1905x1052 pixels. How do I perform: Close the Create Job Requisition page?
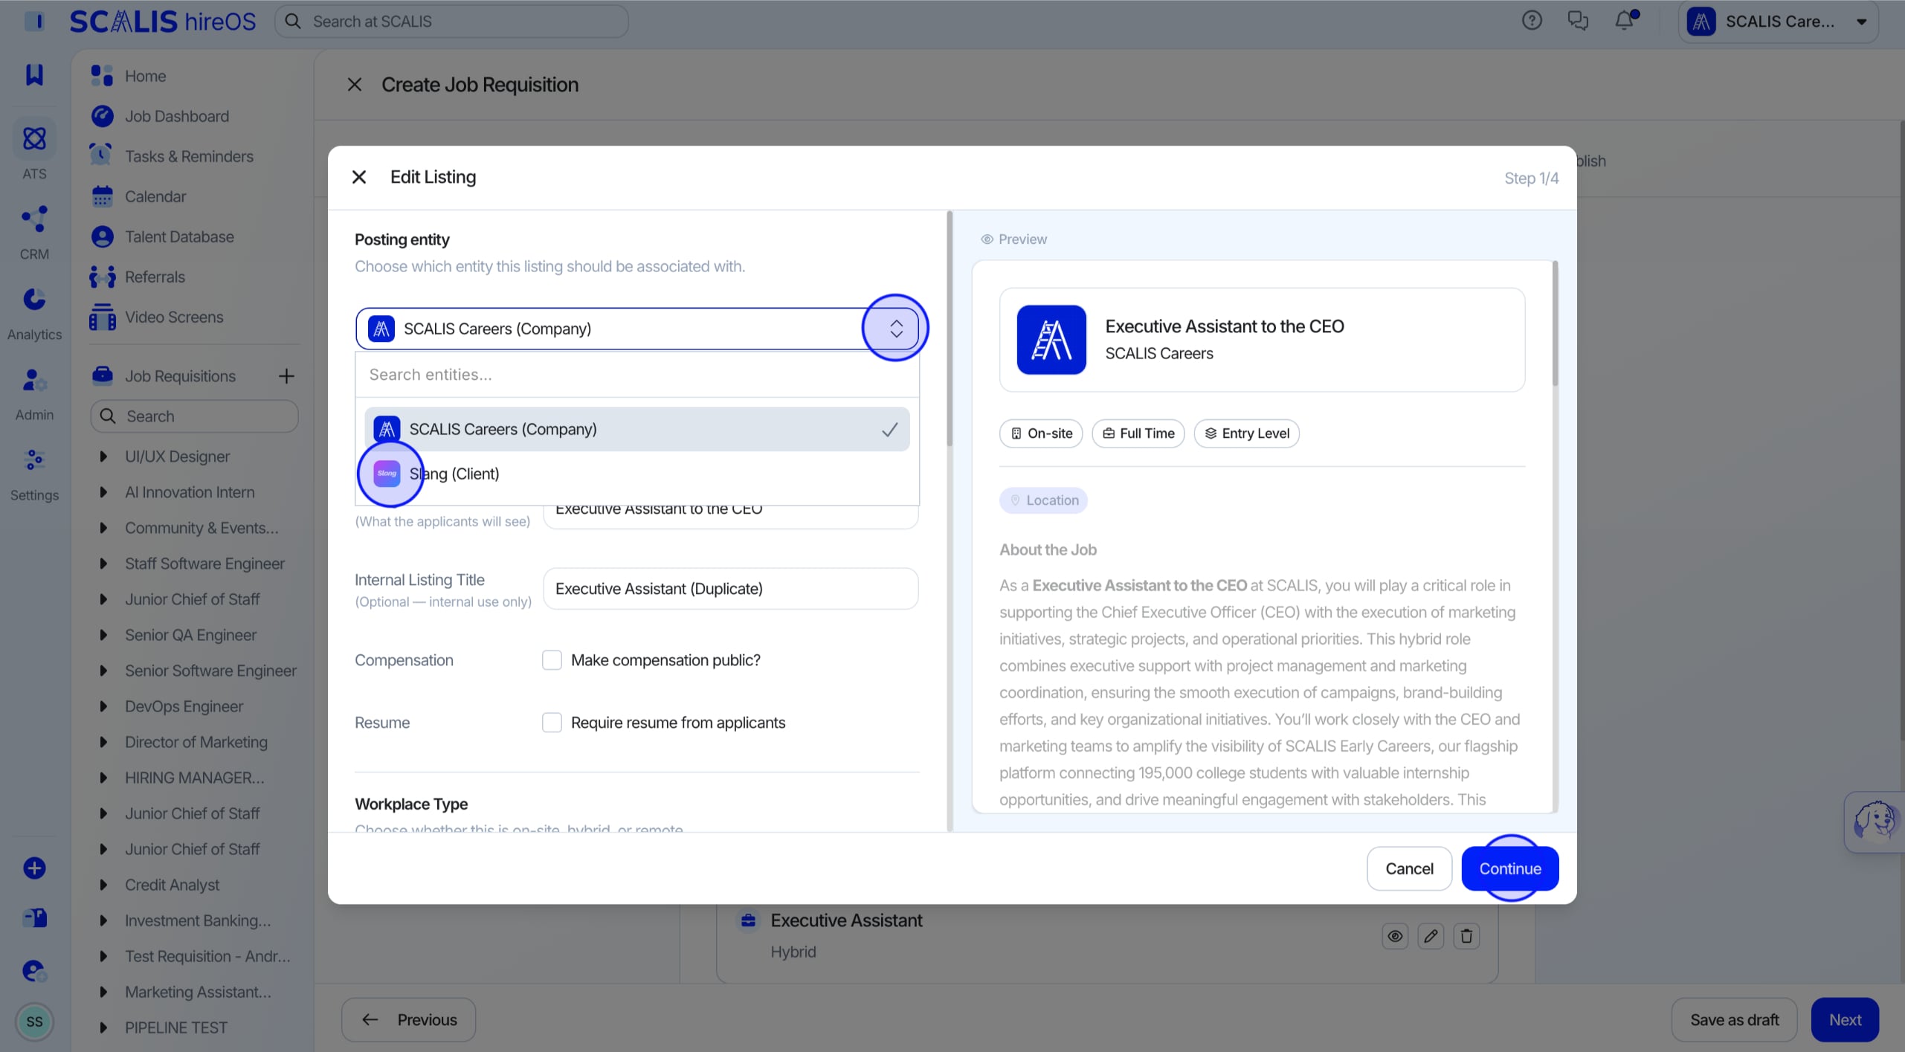tap(355, 85)
